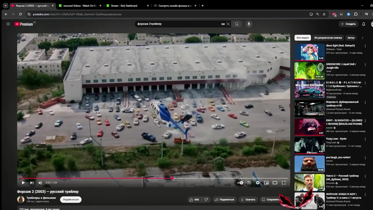Screen dimensions: 373x210
Task: Open Трейлеры к фильмам channel name
Action: pos(41,198)
